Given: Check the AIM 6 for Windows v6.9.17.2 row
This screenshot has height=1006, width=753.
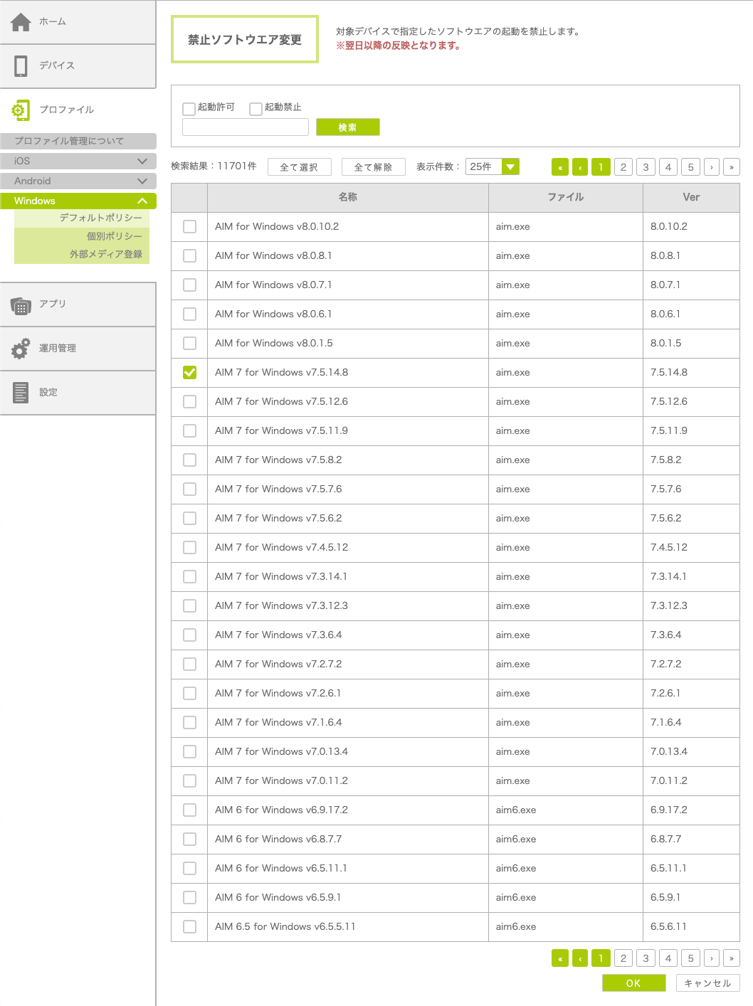Looking at the screenshot, I should click(189, 810).
